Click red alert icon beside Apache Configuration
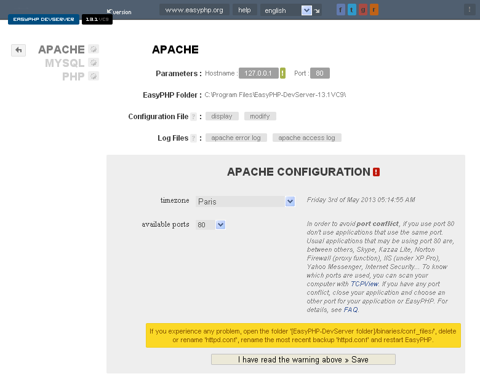The image size is (480, 379). click(376, 172)
